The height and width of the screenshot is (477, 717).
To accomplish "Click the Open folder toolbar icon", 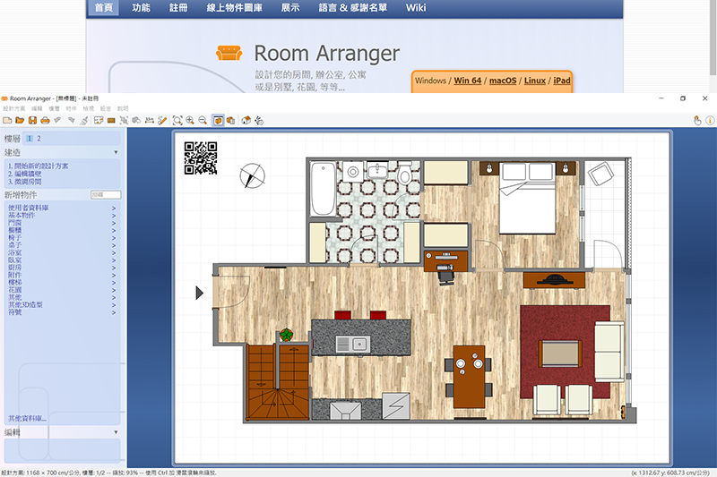I will 20,121.
